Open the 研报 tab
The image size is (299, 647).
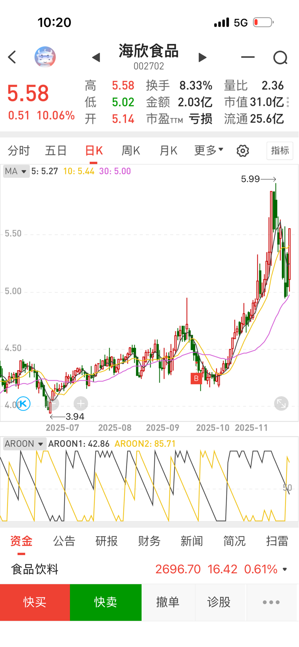[x=107, y=541]
